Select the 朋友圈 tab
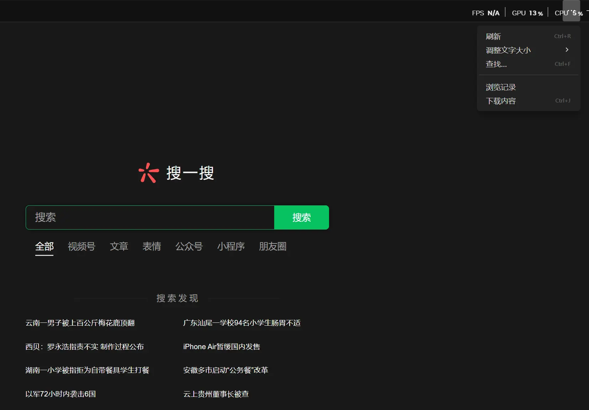 pyautogui.click(x=273, y=246)
